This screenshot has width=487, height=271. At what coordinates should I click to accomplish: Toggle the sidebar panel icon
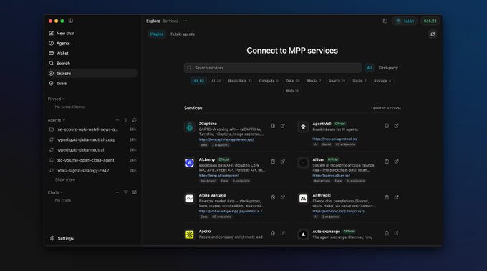pos(71,21)
